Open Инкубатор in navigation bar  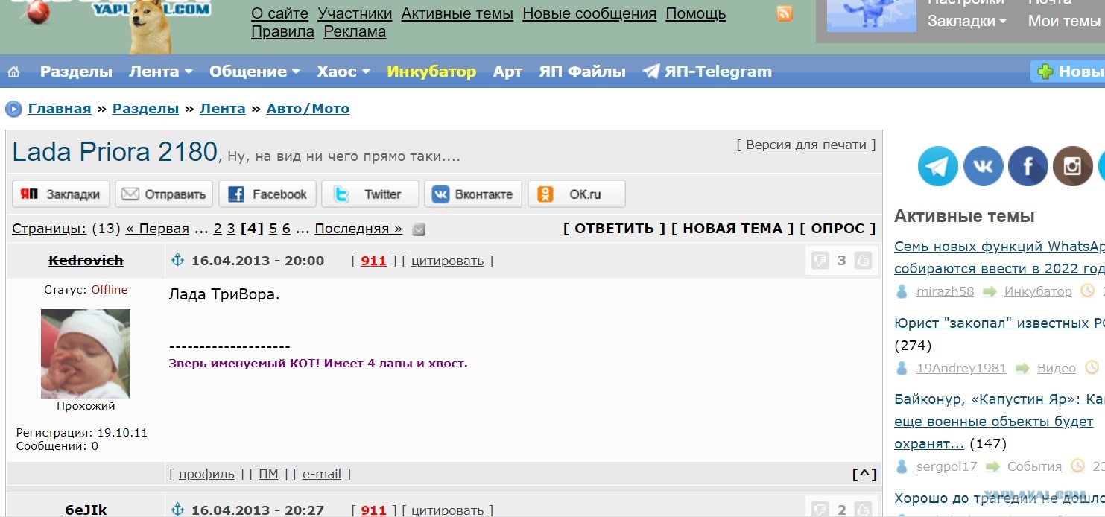tap(431, 72)
